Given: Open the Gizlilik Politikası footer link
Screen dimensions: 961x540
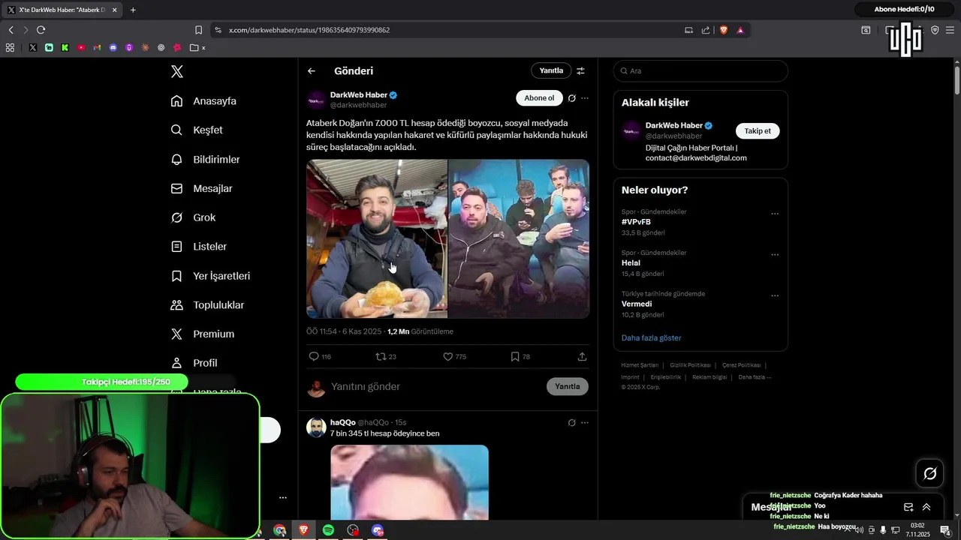Looking at the screenshot, I should pos(690,365).
